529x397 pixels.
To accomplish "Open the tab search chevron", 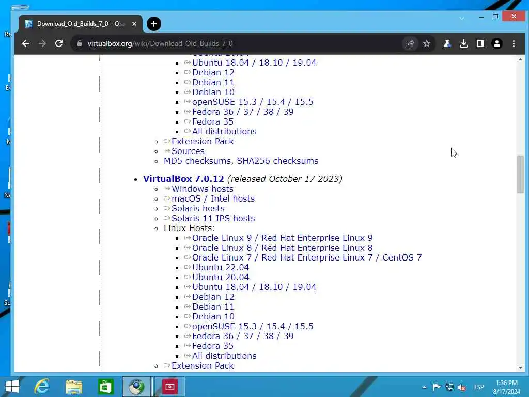I will click(x=462, y=18).
